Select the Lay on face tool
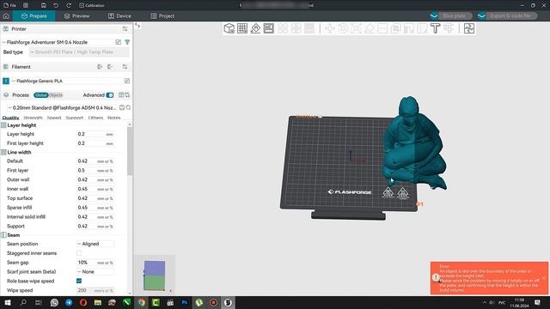 point(370,28)
